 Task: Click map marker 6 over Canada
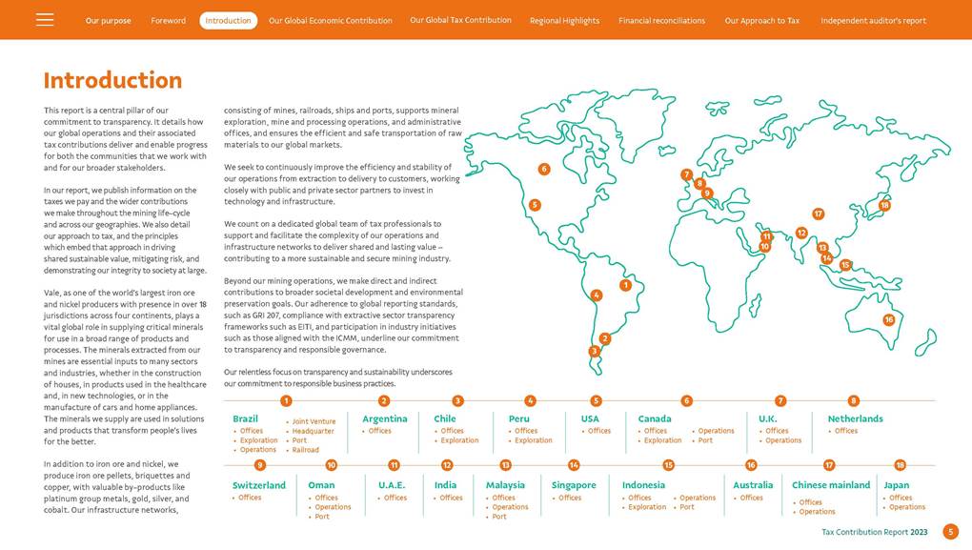(x=544, y=169)
